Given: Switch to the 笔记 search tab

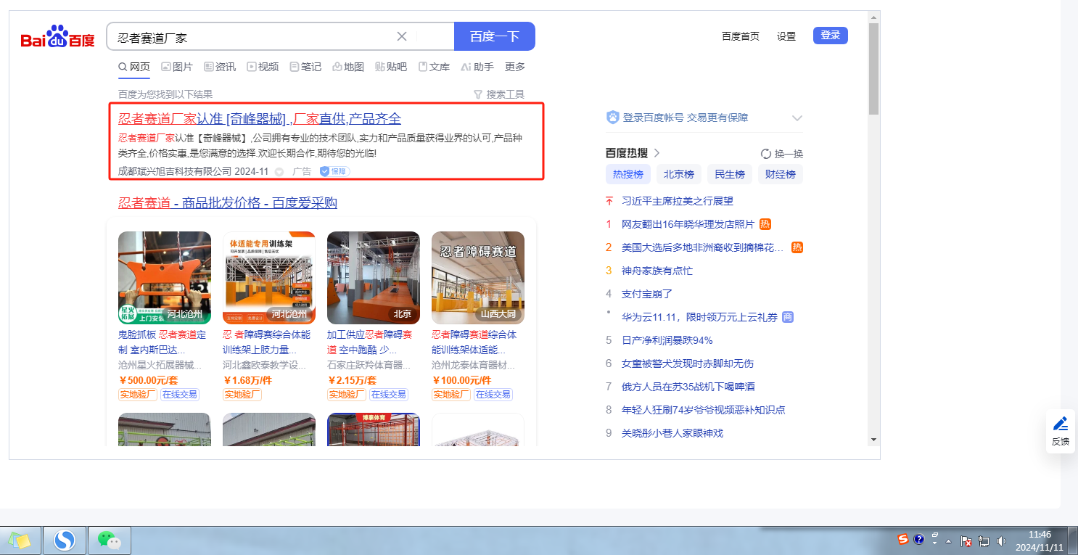Looking at the screenshot, I should click(x=305, y=67).
